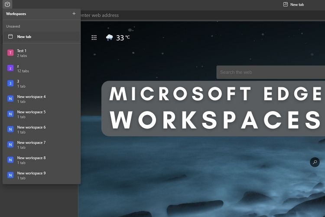Open the z workspace with 12 tabs
The width and height of the screenshot is (325, 217).
point(42,68)
